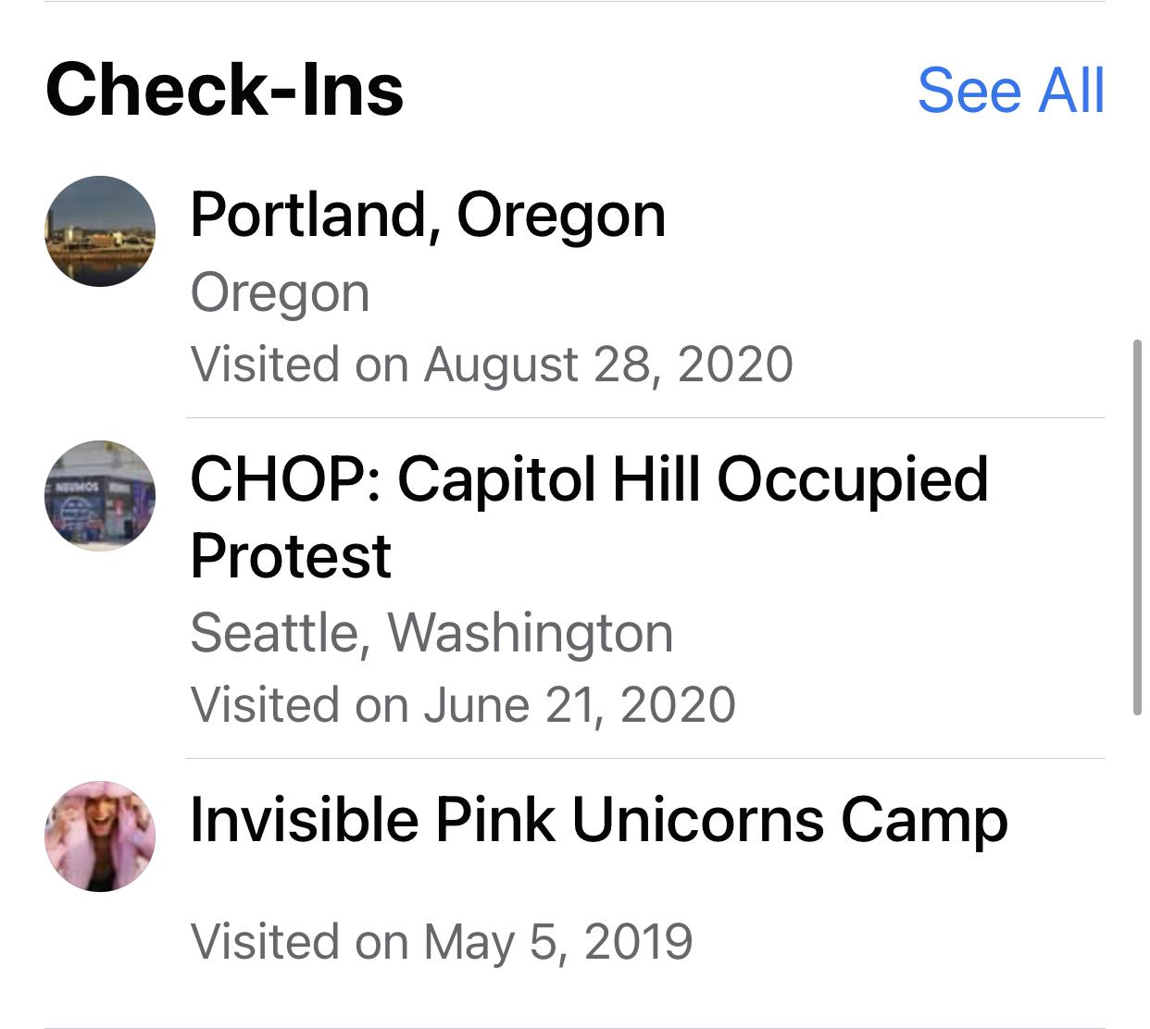Tap the 'Seattle, Washington' location text
This screenshot has height=1029, width=1150.
(x=431, y=633)
